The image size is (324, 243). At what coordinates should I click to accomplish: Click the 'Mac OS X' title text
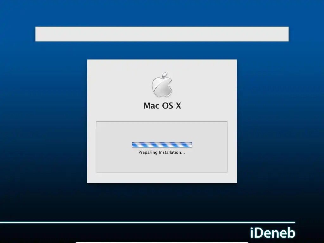[162, 106]
